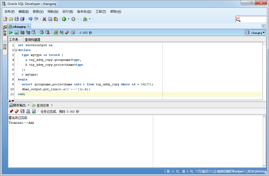Copy with the main toolbar copy icon
269x176 pixels.
(50, 19)
